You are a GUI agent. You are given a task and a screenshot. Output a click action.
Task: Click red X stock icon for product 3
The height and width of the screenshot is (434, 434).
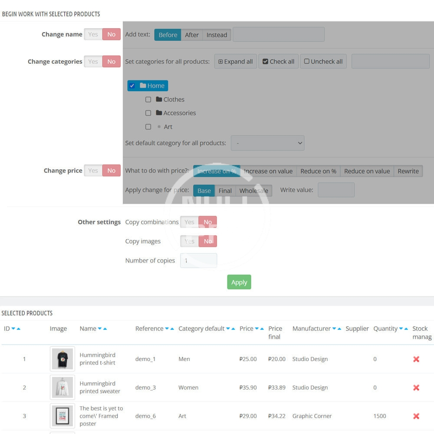tap(416, 416)
